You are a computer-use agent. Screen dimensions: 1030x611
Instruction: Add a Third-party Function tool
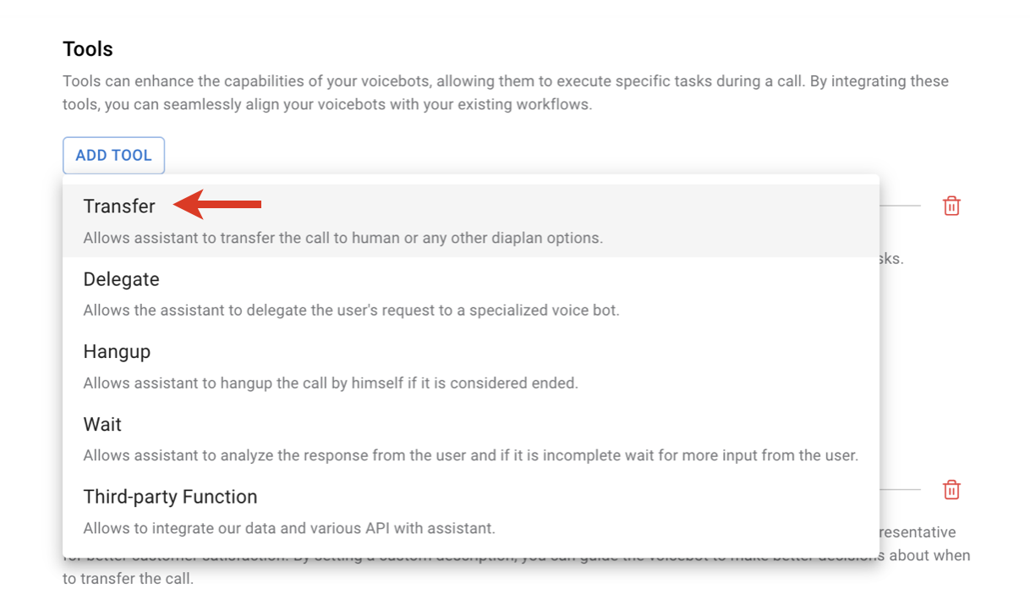pos(170,498)
